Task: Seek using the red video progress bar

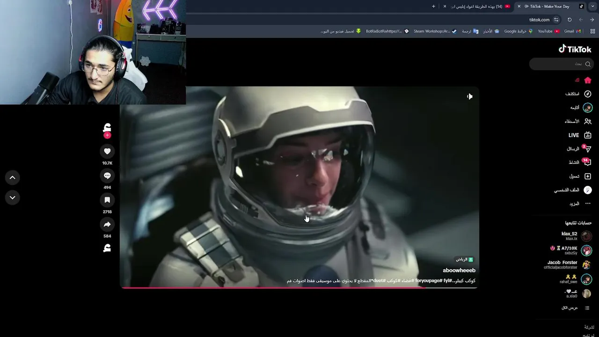Action: (x=299, y=287)
